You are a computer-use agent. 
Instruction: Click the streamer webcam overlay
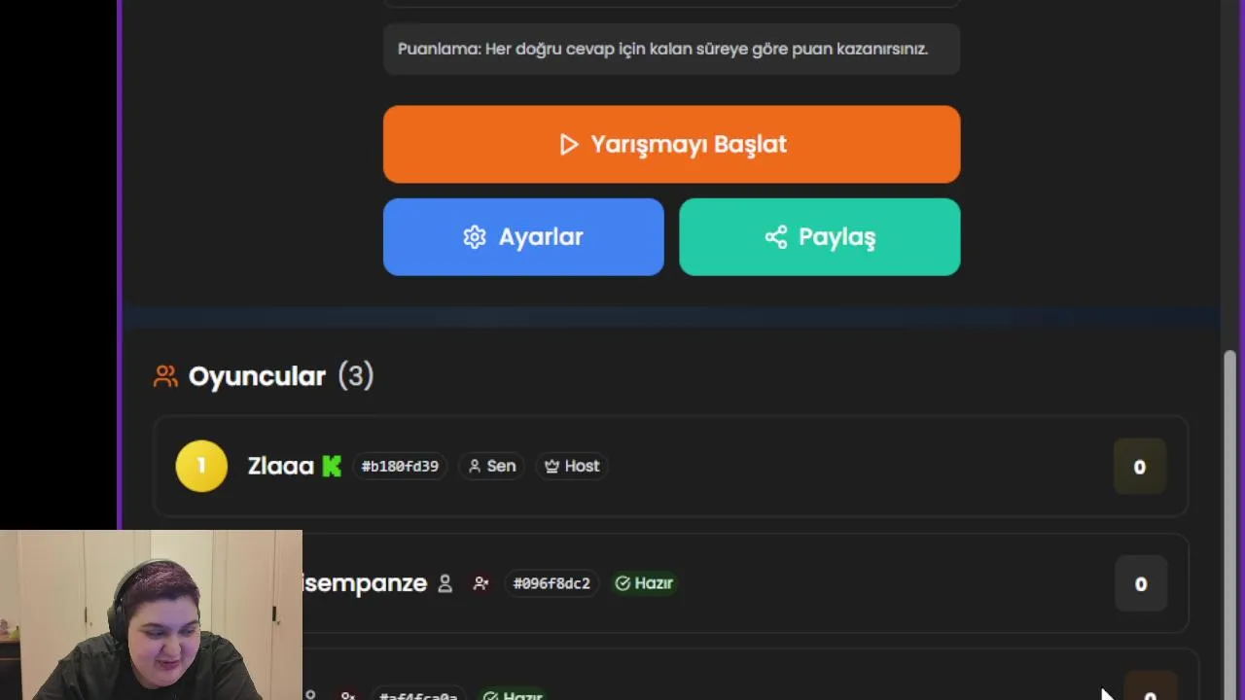tap(151, 614)
